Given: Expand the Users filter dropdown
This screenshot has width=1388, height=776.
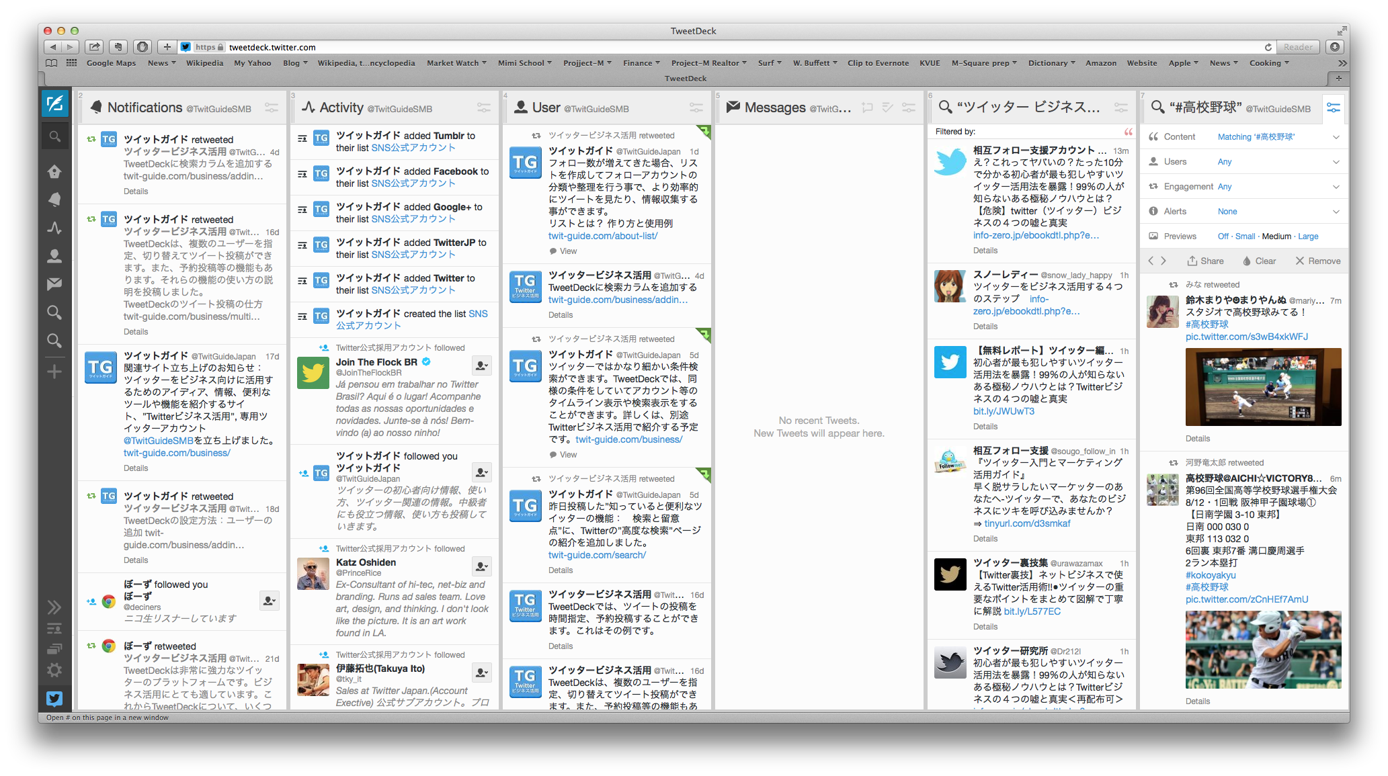Looking at the screenshot, I should [1336, 162].
